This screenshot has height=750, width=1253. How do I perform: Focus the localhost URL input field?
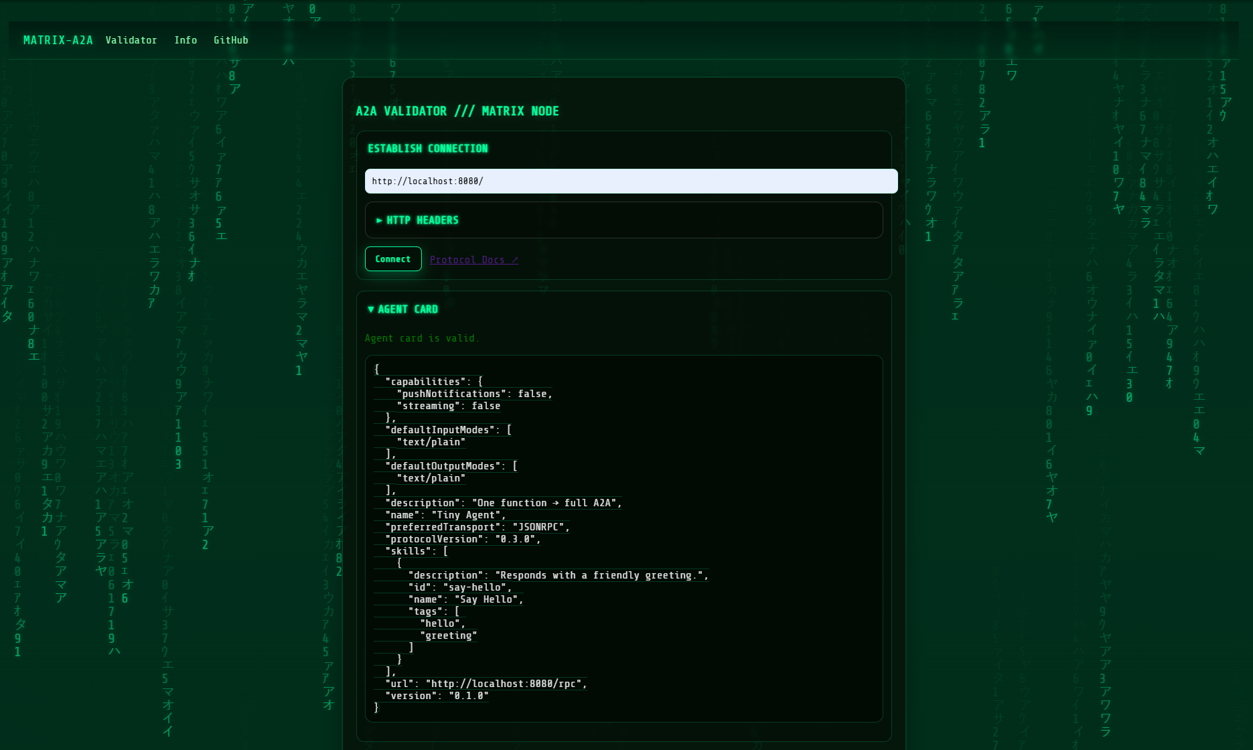point(630,181)
